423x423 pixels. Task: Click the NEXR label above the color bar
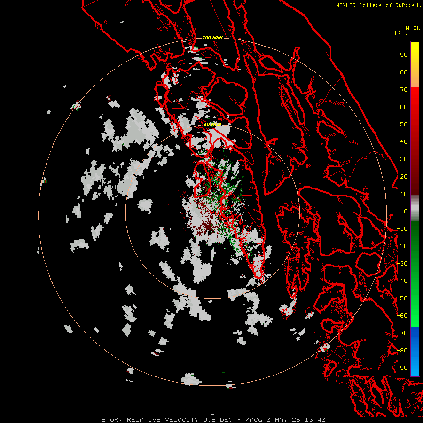pyautogui.click(x=413, y=28)
